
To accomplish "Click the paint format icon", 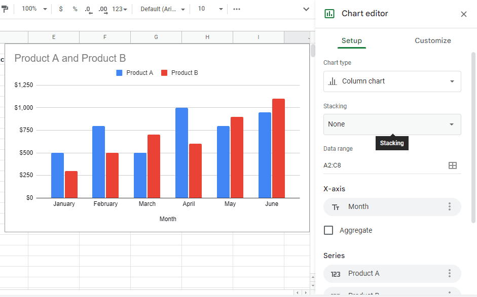I will (4, 9).
